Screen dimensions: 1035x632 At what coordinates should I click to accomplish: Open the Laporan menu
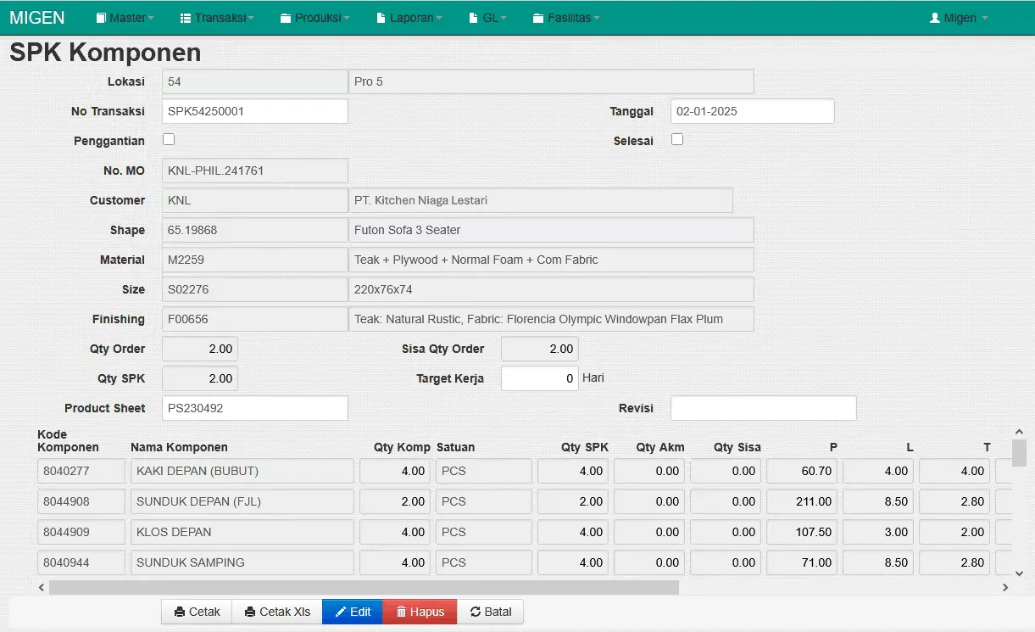pyautogui.click(x=409, y=18)
